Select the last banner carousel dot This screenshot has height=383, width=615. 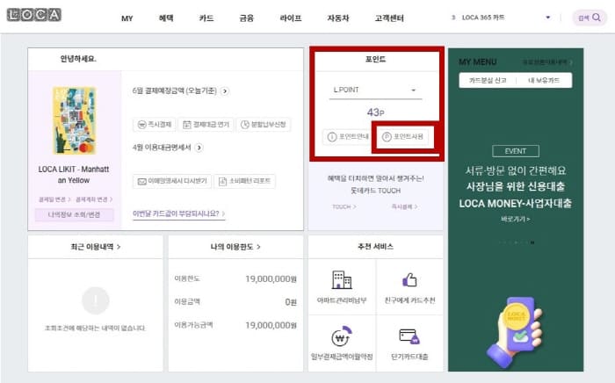click(532, 242)
